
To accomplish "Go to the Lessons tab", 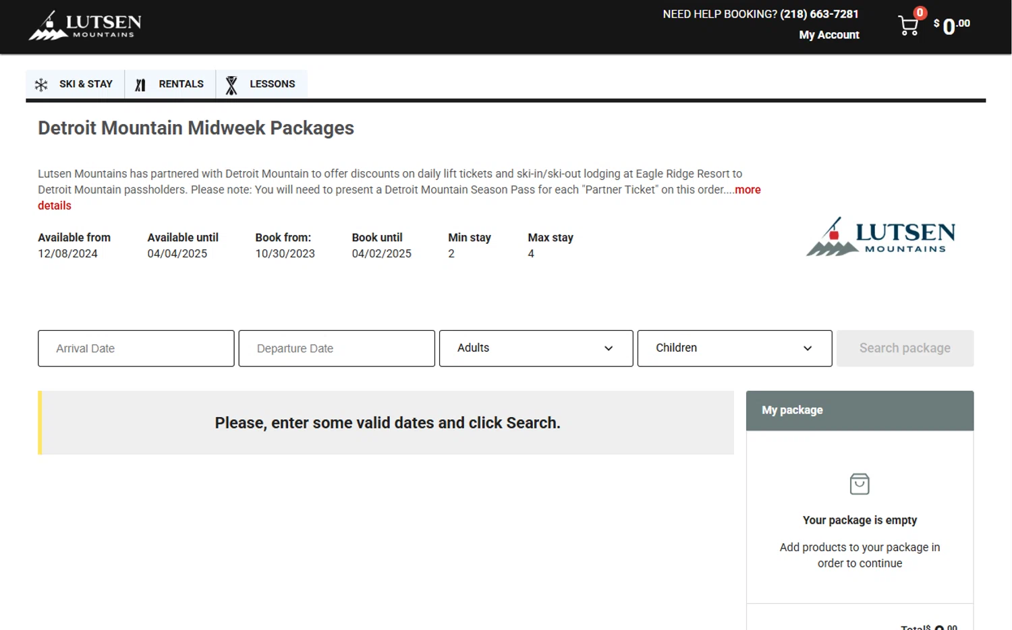I will pos(262,84).
